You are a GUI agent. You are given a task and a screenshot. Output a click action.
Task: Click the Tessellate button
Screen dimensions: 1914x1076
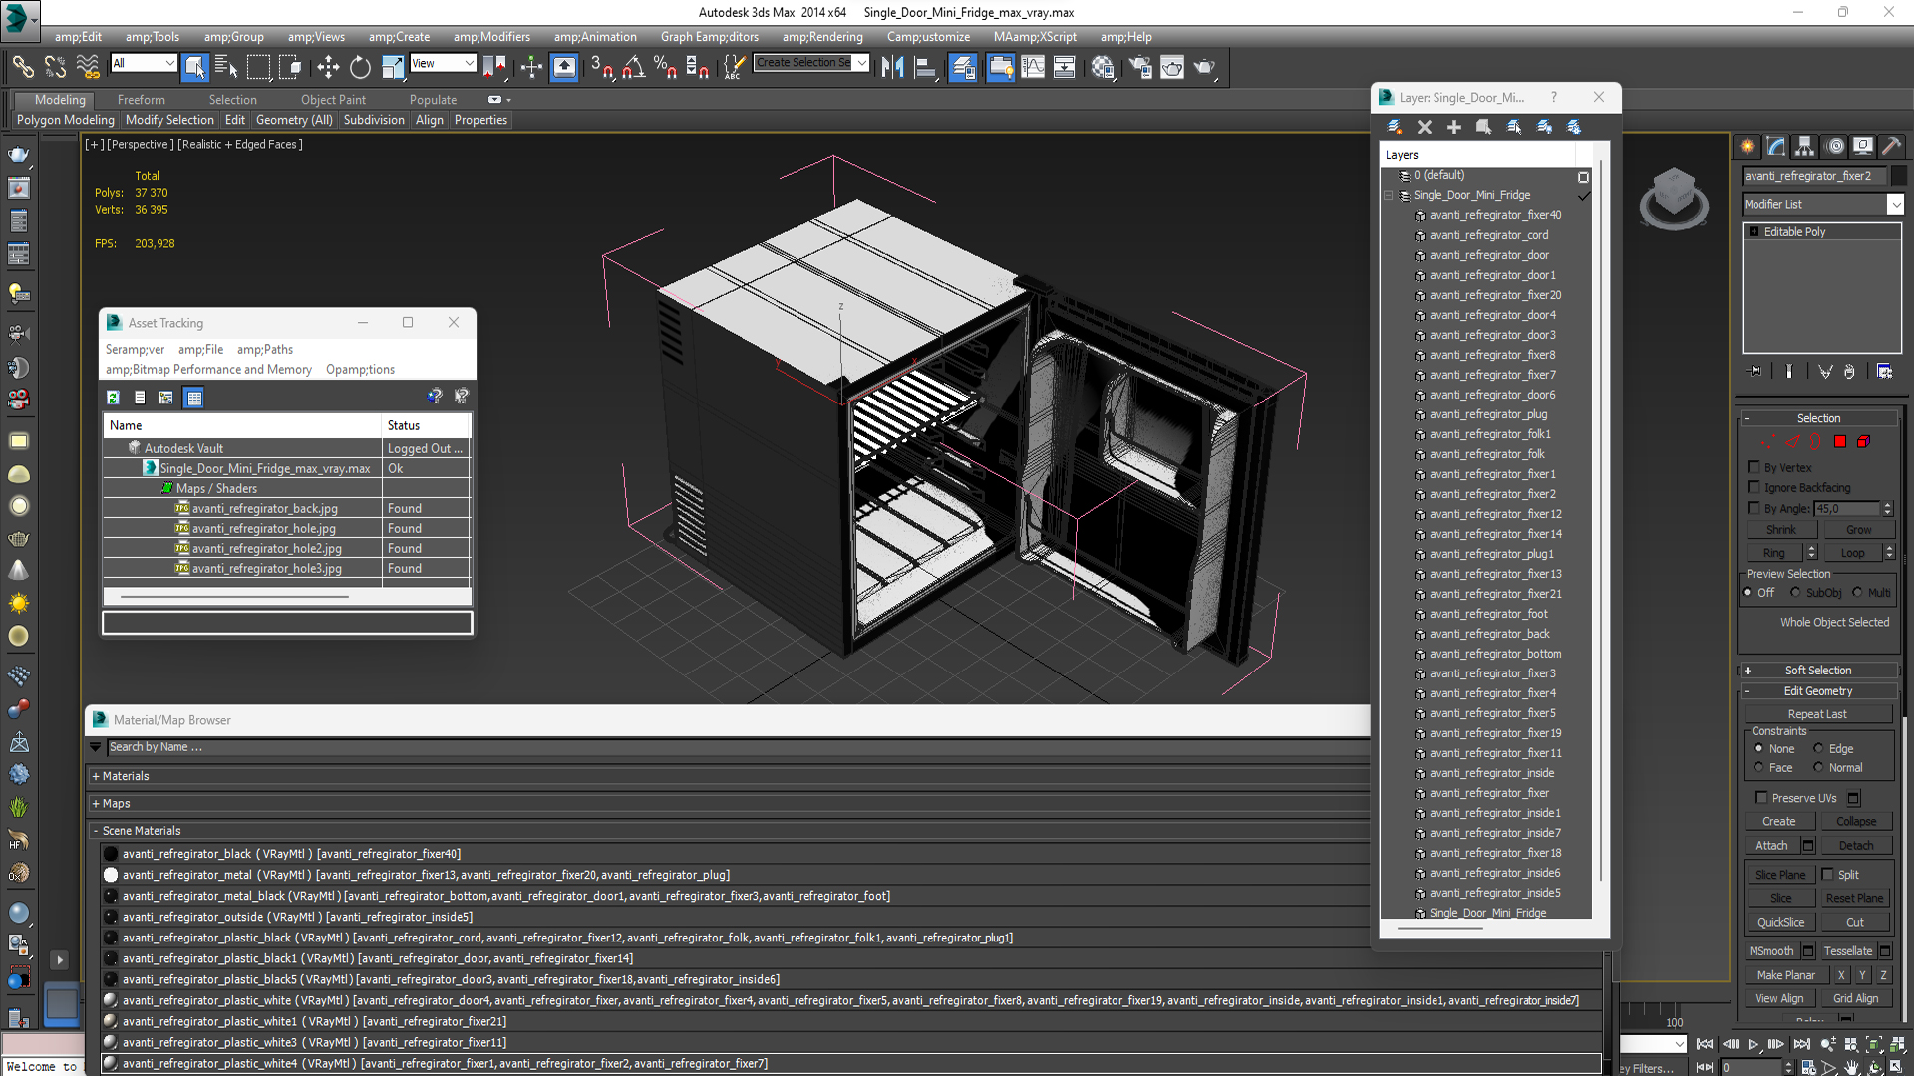click(1848, 951)
